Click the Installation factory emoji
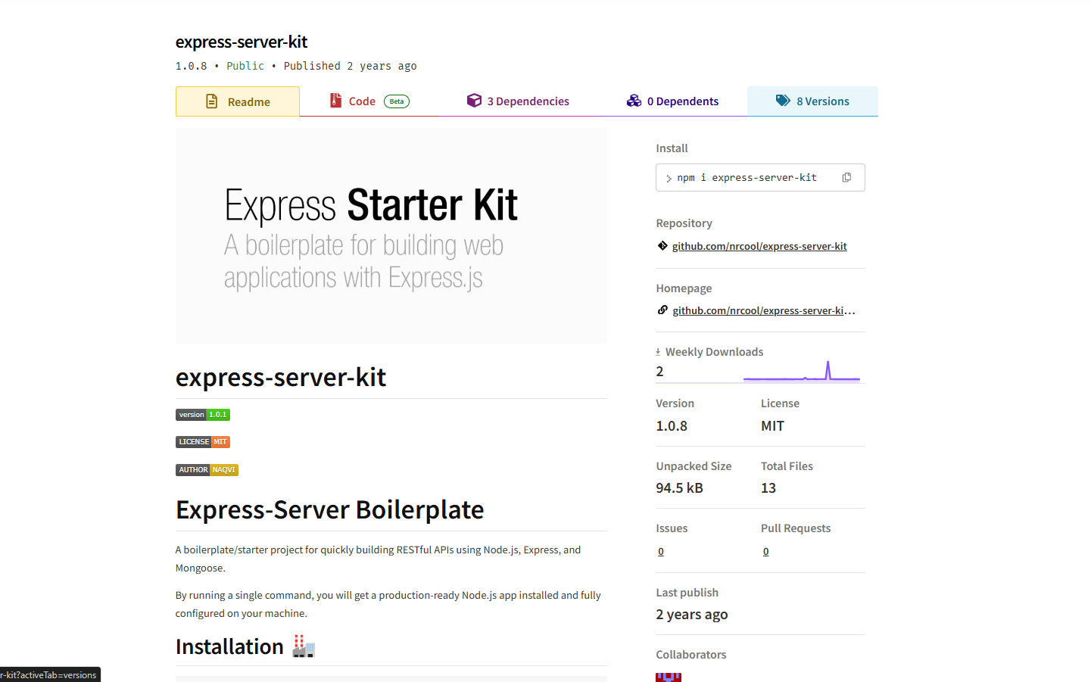 point(304,646)
